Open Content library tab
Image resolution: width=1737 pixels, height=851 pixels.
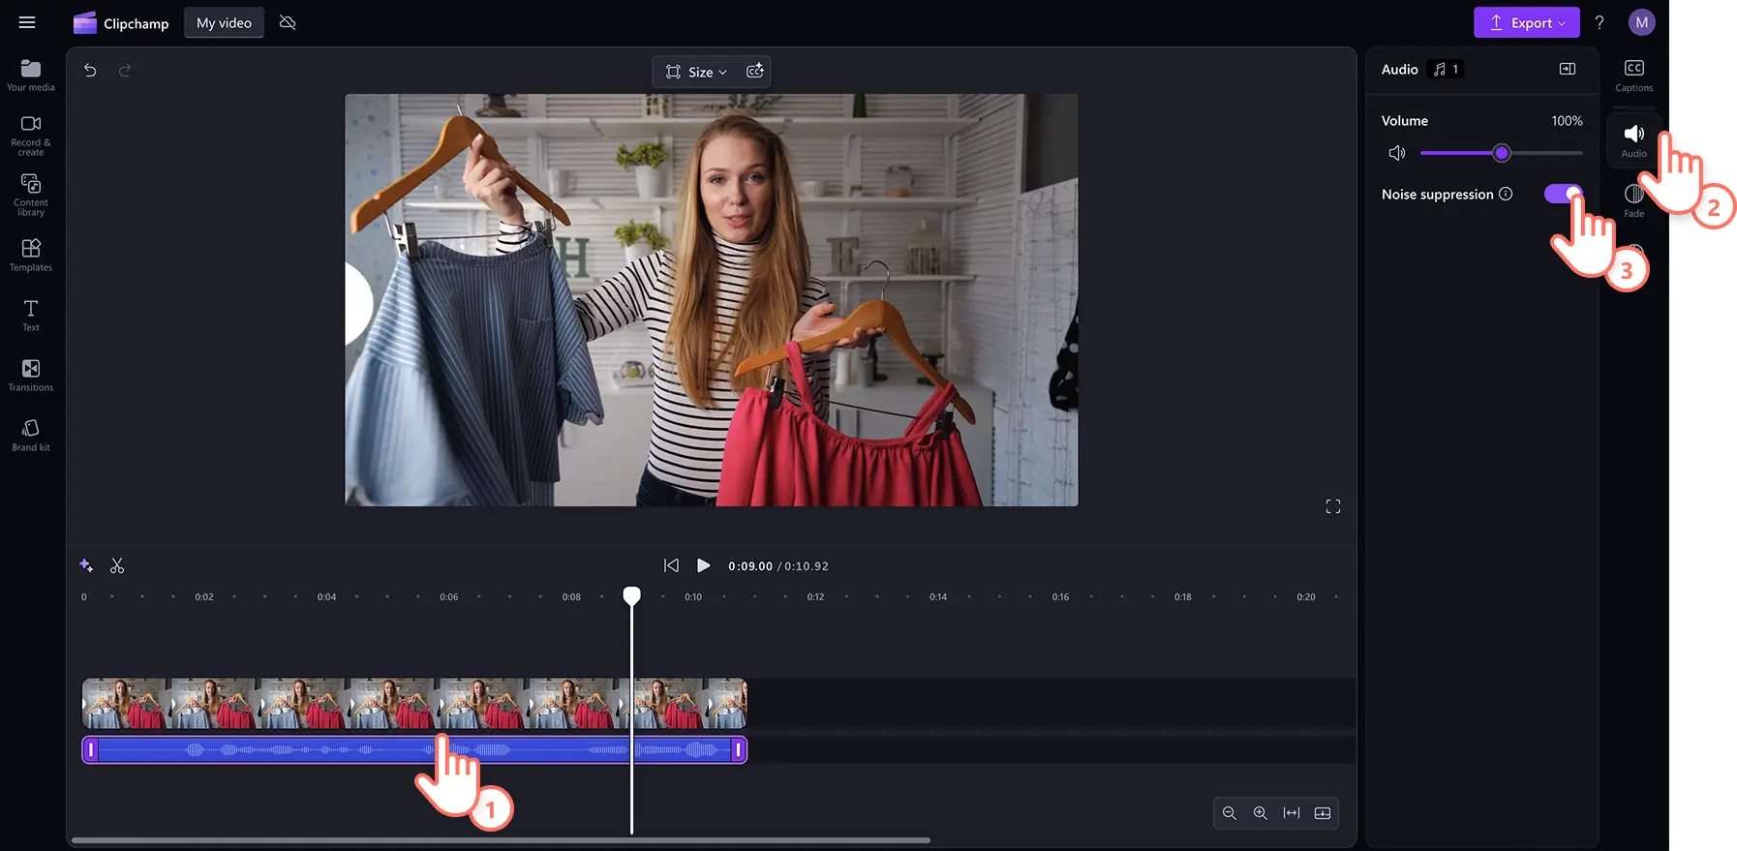pos(31,195)
